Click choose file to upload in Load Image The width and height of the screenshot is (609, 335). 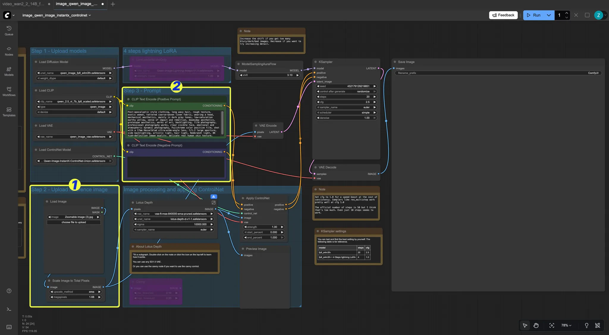73,222
